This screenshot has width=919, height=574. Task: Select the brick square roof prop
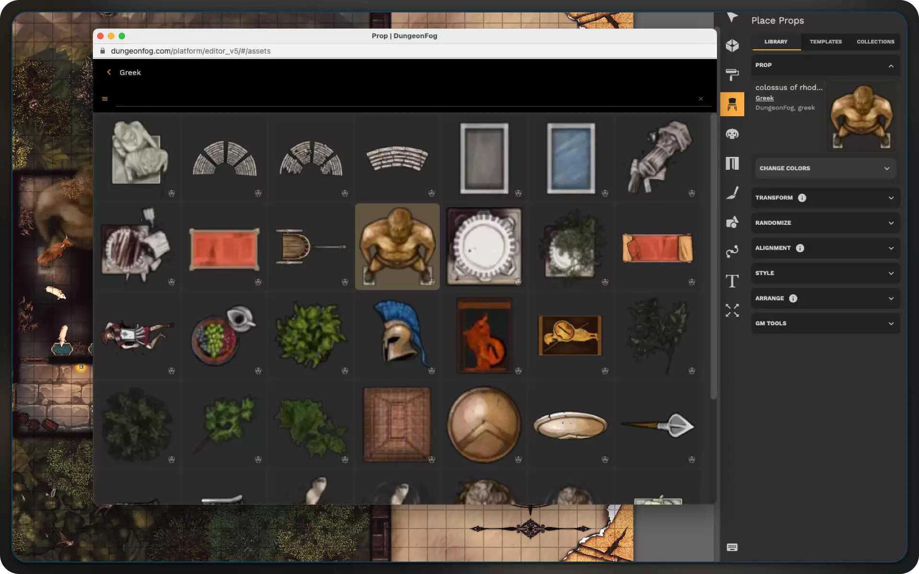[397, 424]
